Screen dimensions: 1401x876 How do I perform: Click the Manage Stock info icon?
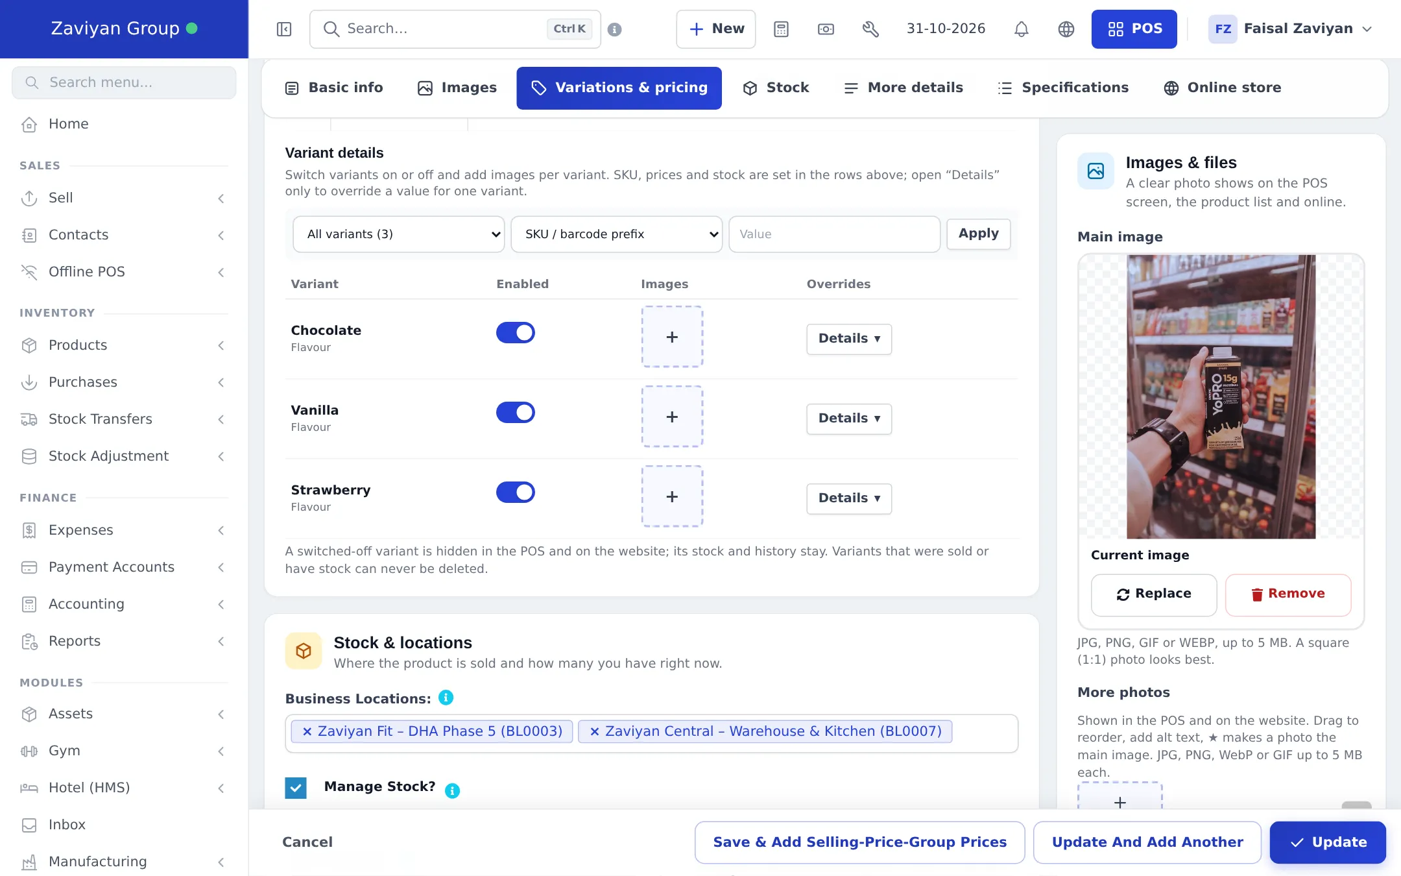click(x=452, y=790)
